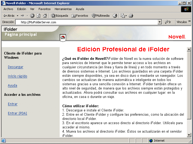The height and width of the screenshot is (144, 193).
Task: Open the Ver menu
Action: point(32,9)
